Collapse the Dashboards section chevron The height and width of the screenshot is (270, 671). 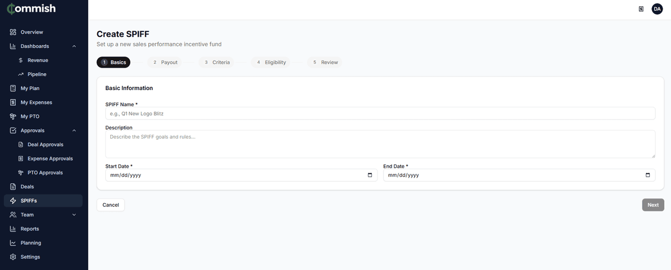click(74, 46)
